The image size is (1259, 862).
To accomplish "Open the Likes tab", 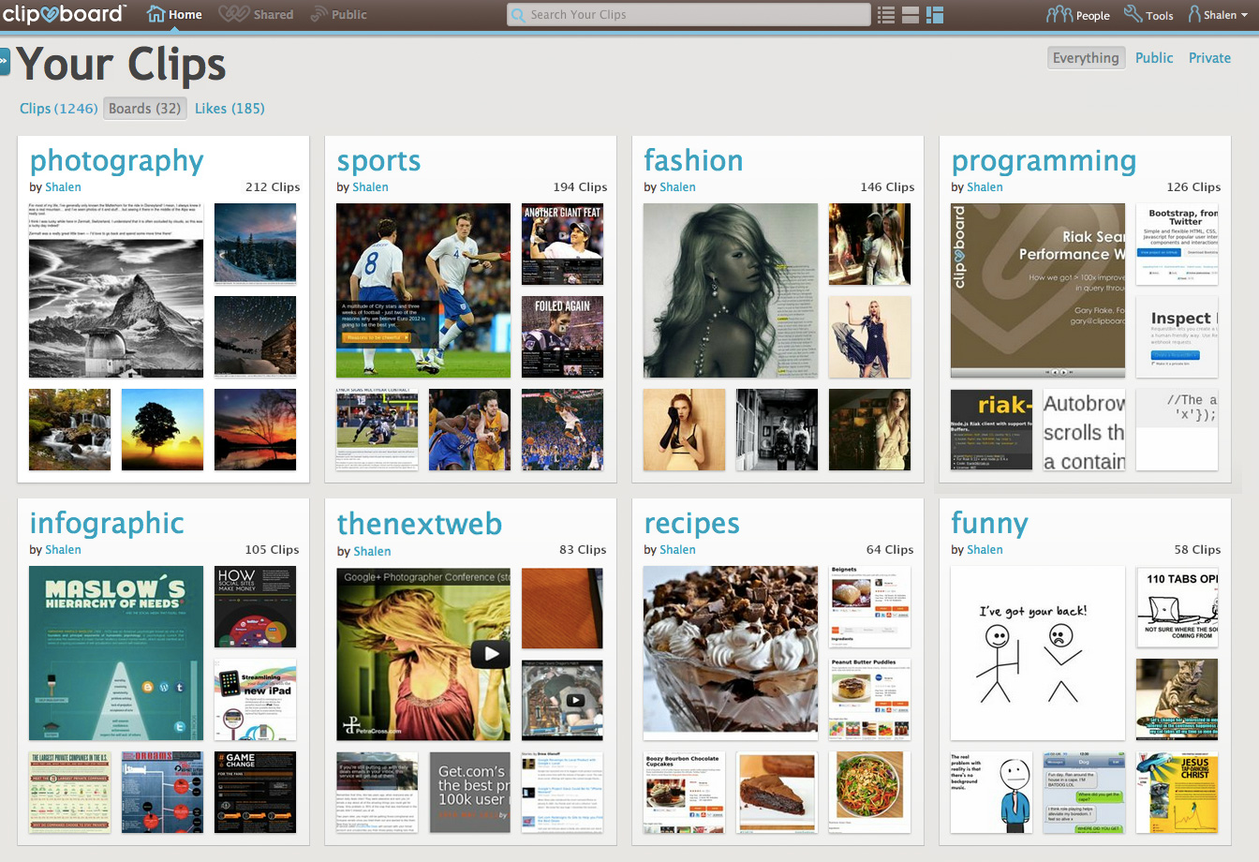I will coord(230,108).
